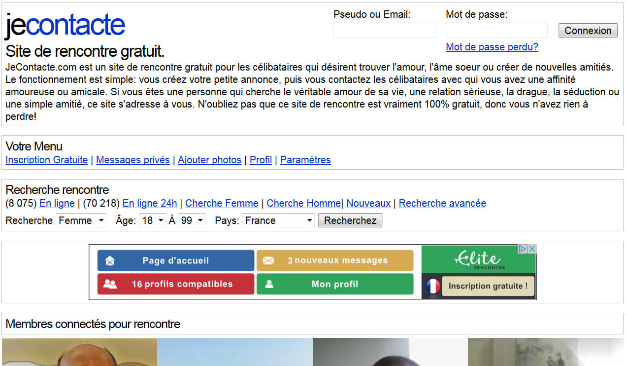Open fourth connected member photo
Viewport: 627px width, 366px height.
coord(546,352)
